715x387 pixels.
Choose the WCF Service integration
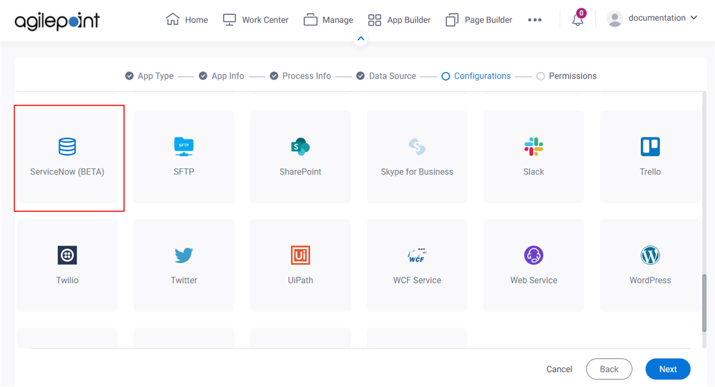(x=417, y=265)
